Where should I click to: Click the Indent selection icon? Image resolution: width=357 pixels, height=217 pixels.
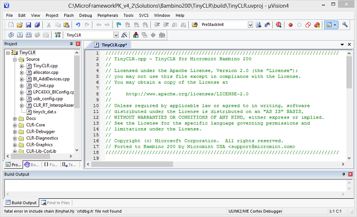pyautogui.click(x=157, y=25)
